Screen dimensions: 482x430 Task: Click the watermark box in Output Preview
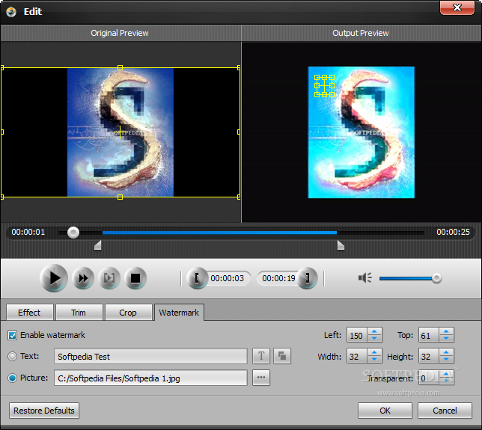click(324, 86)
